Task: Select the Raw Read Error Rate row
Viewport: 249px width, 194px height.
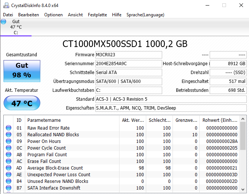Action: pos(122,128)
